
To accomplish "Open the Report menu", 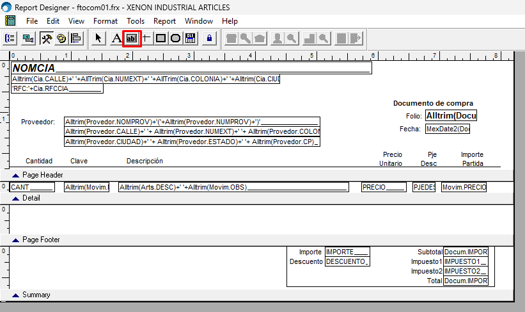I will tap(164, 21).
